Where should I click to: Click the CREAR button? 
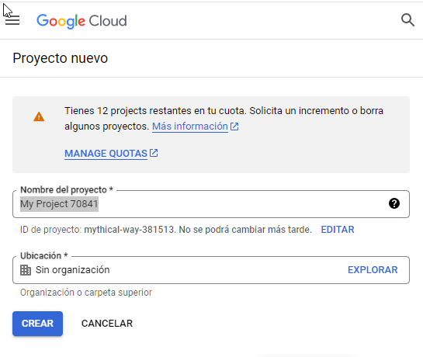pyautogui.click(x=37, y=324)
